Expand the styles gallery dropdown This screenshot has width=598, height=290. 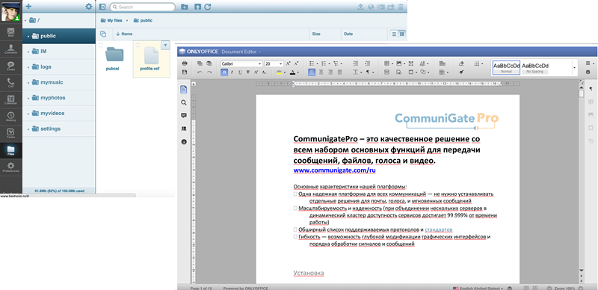(574, 68)
